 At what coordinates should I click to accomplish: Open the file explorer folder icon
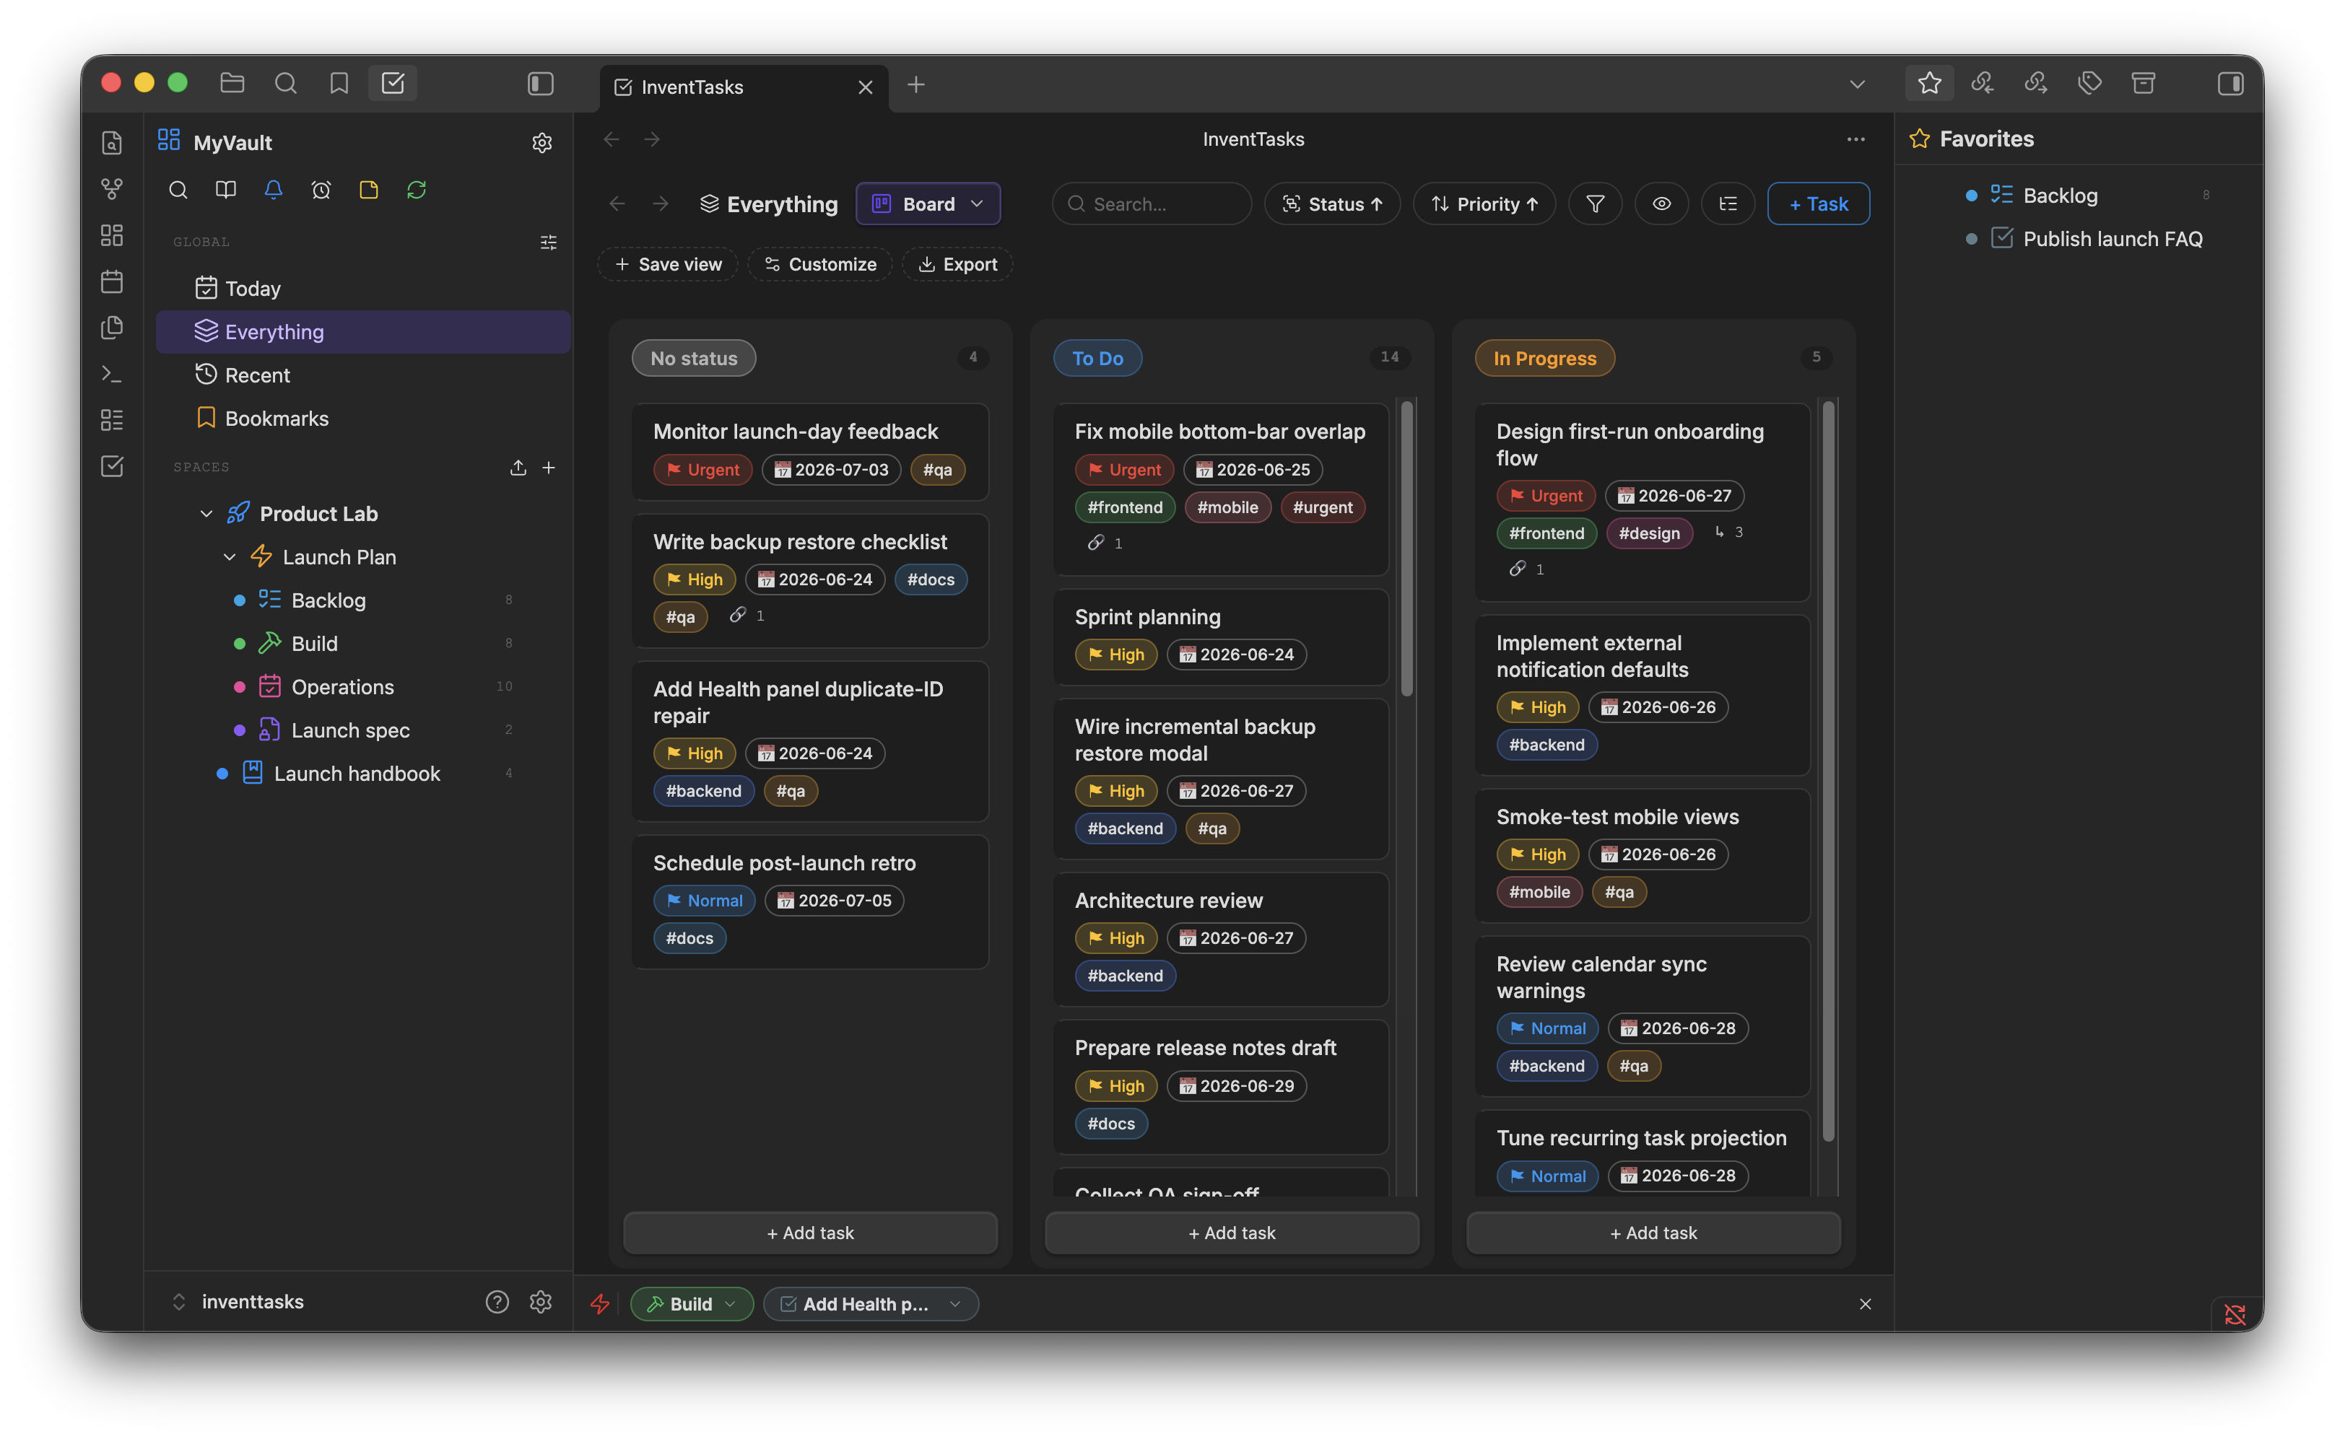[231, 84]
